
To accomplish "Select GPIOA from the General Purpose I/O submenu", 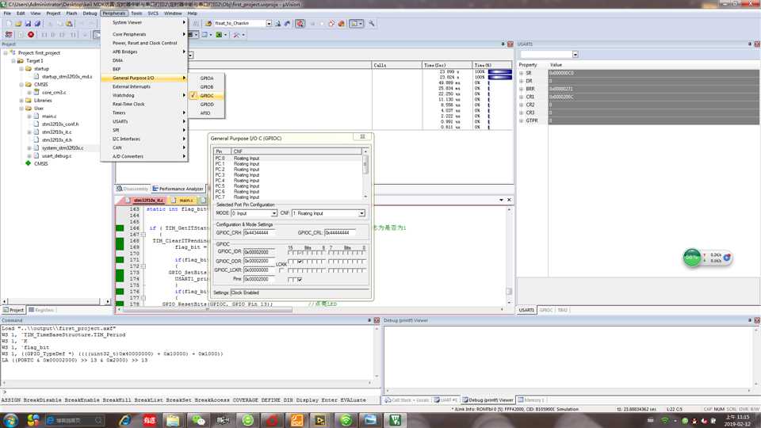I will (x=207, y=78).
